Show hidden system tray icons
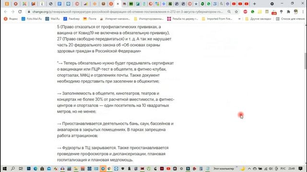 [249, 169]
